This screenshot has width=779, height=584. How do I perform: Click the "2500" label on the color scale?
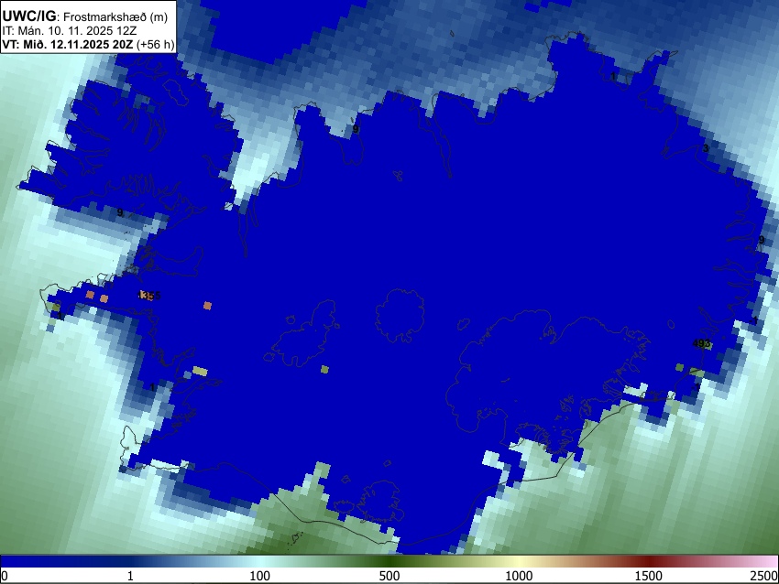tap(764, 576)
